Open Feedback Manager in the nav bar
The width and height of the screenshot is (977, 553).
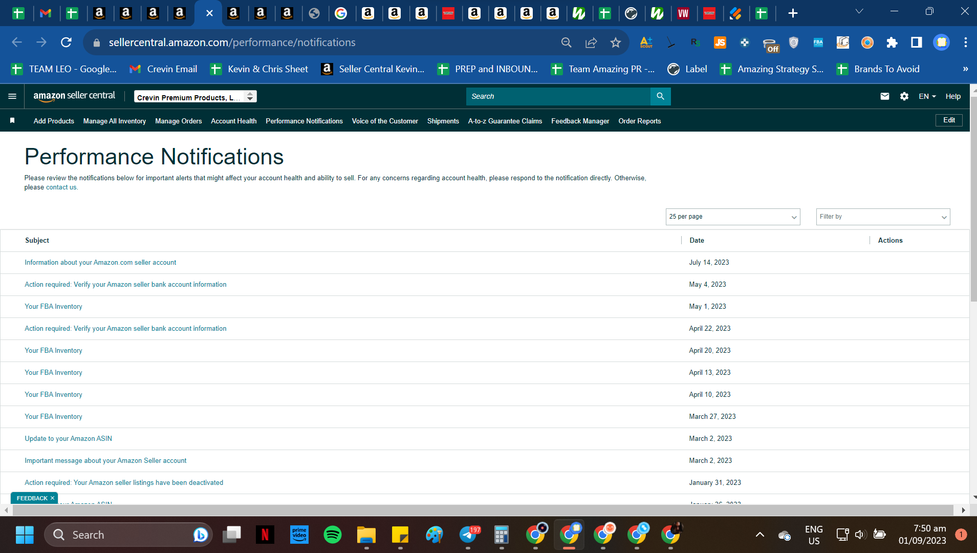pyautogui.click(x=580, y=121)
